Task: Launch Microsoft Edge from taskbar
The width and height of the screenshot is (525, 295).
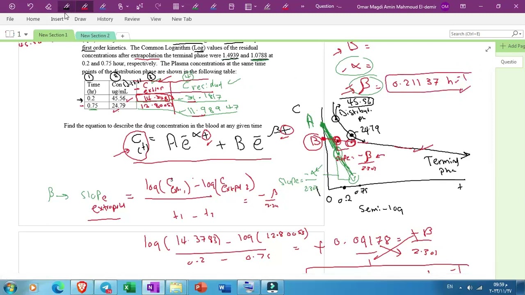Action: click(x=58, y=288)
